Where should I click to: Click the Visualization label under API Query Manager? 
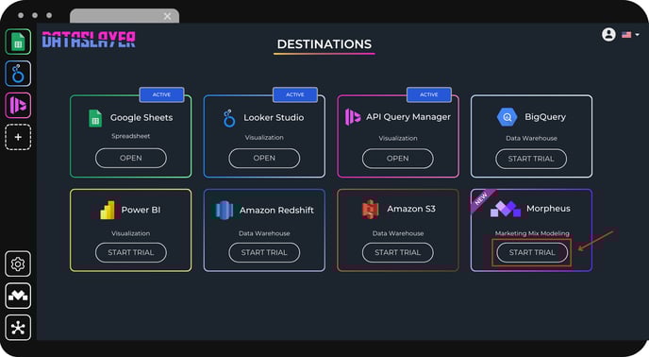tap(398, 138)
